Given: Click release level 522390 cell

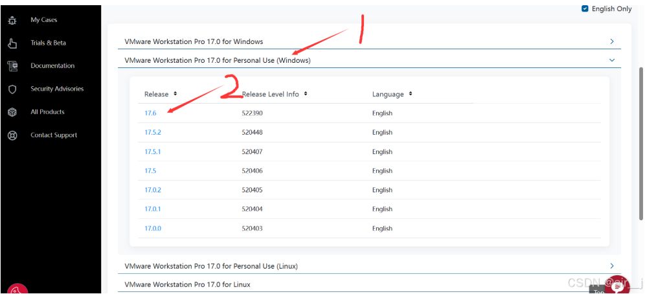Looking at the screenshot, I should pyautogui.click(x=252, y=113).
